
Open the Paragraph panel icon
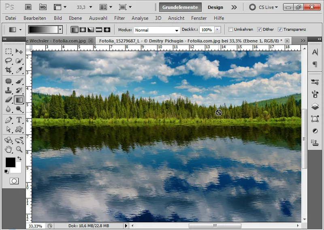click(315, 64)
